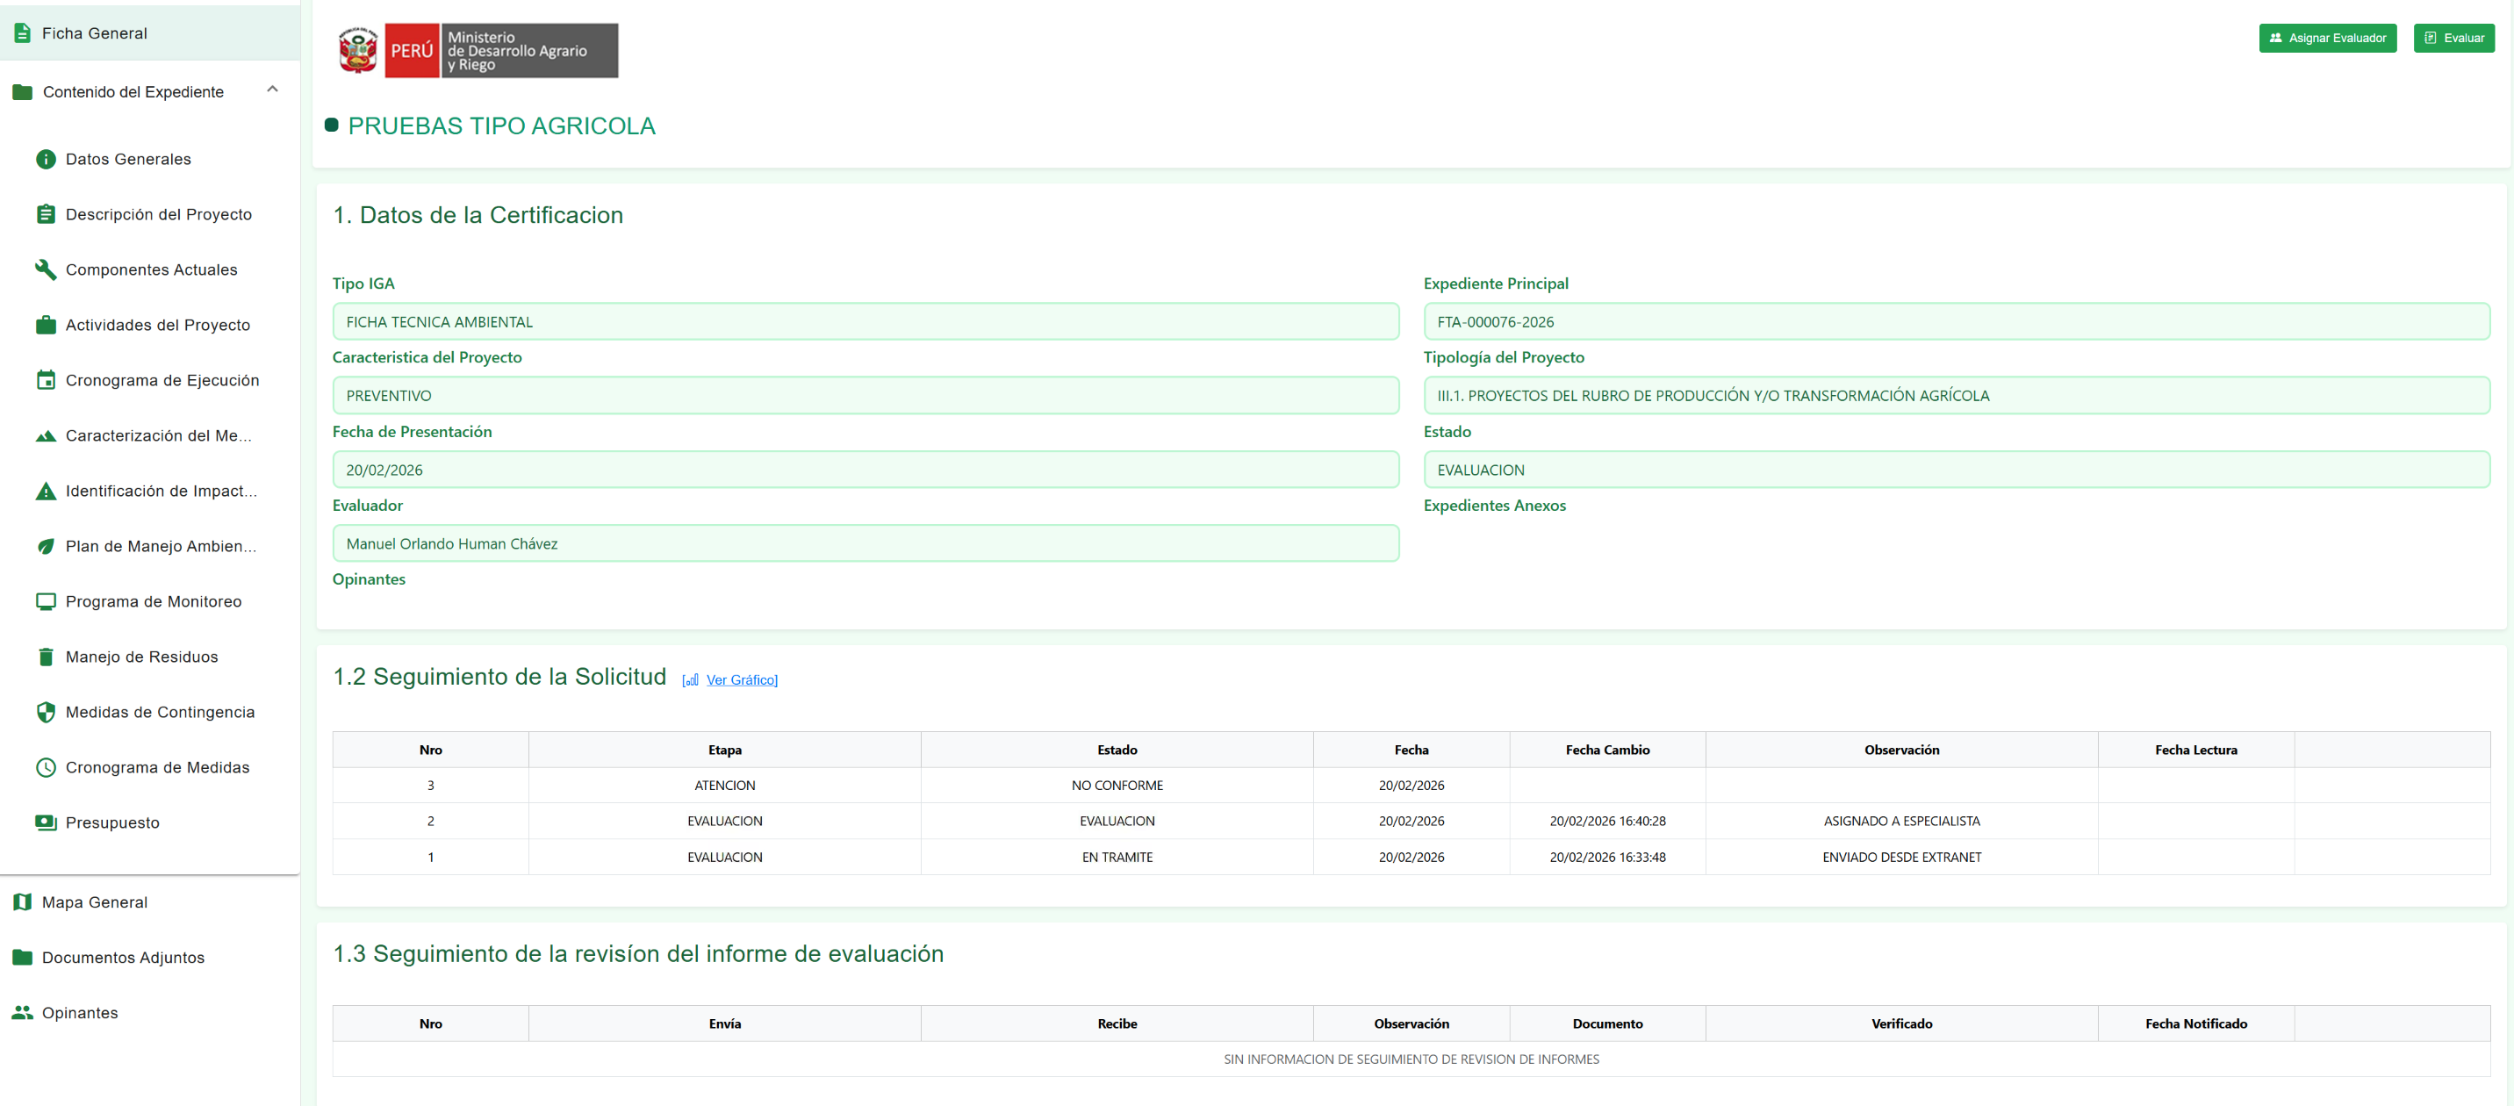Click the Datos Generales info icon
Screen dimensions: 2514x1106
tap(46, 159)
